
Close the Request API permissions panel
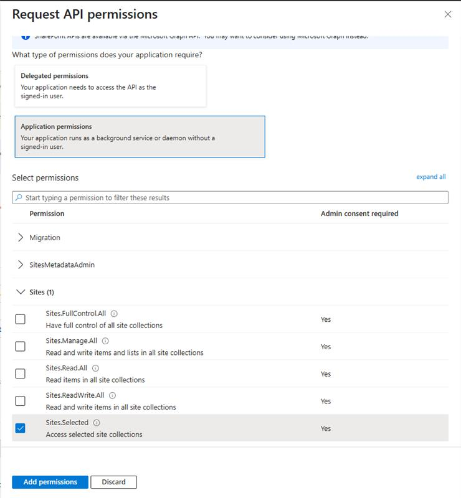(x=448, y=14)
